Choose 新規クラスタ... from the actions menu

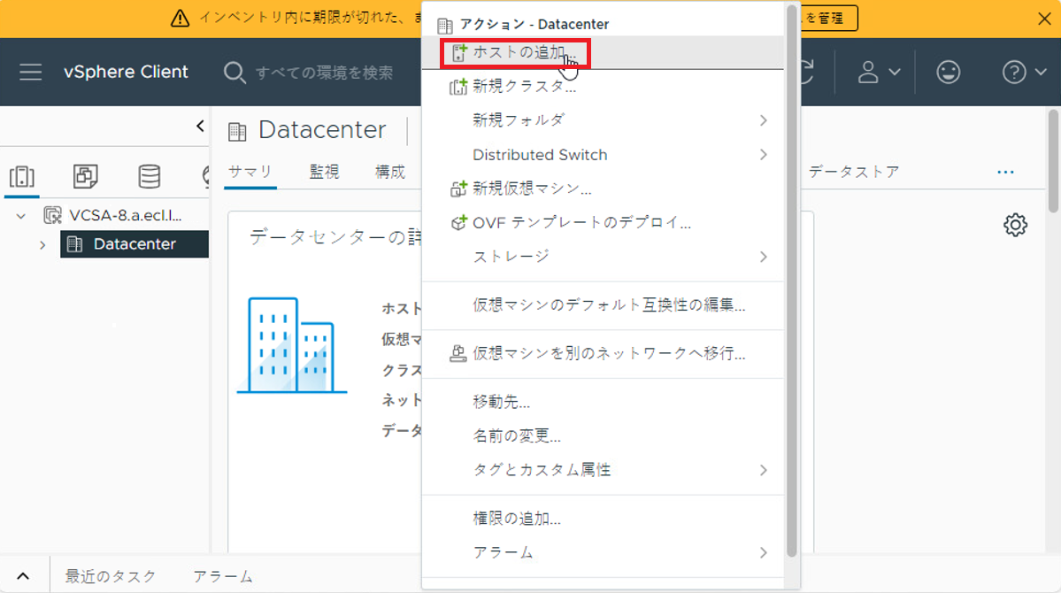point(603,87)
